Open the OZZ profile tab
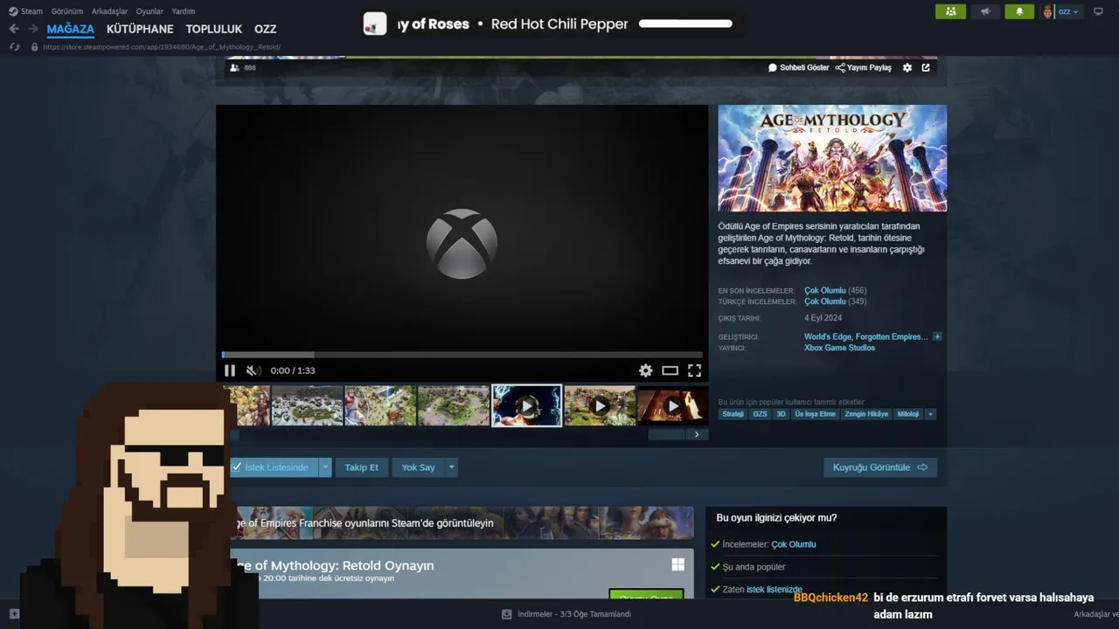Image resolution: width=1119 pixels, height=629 pixels. pyautogui.click(x=265, y=29)
